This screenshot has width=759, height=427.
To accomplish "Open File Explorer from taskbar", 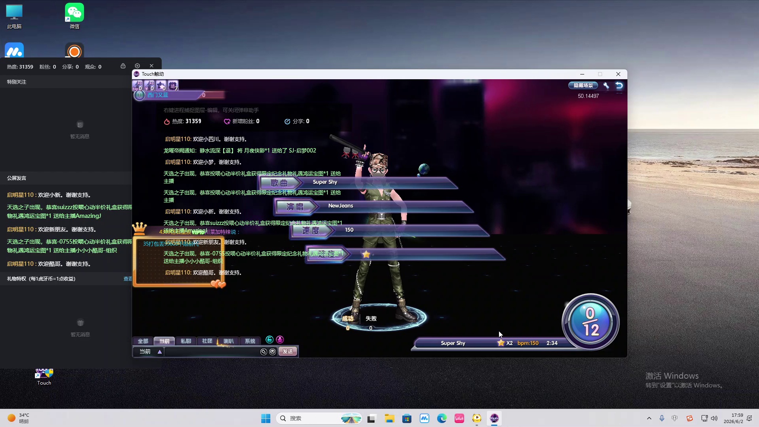I will (x=389, y=418).
